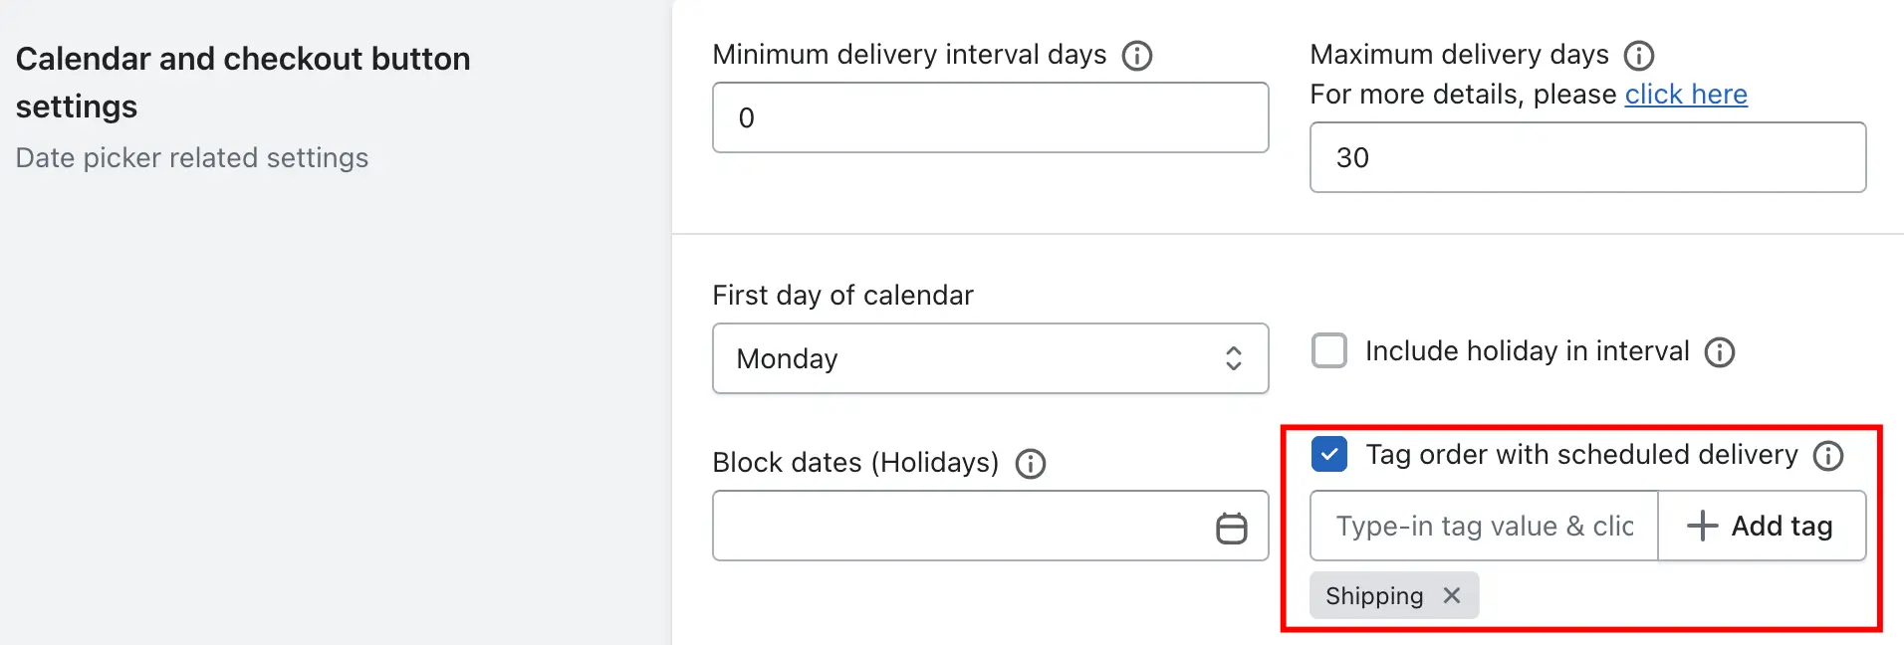The image size is (1904, 645).
Task: Click the 'Block dates (Holidays)' field label
Action: (x=855, y=463)
